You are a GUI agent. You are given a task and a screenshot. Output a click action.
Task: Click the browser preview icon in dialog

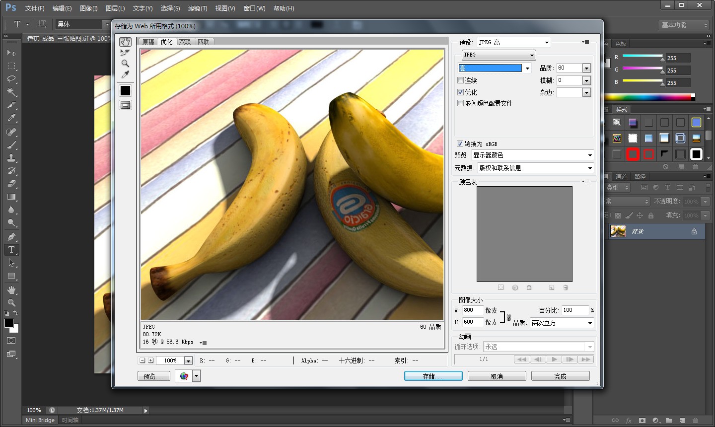point(184,376)
